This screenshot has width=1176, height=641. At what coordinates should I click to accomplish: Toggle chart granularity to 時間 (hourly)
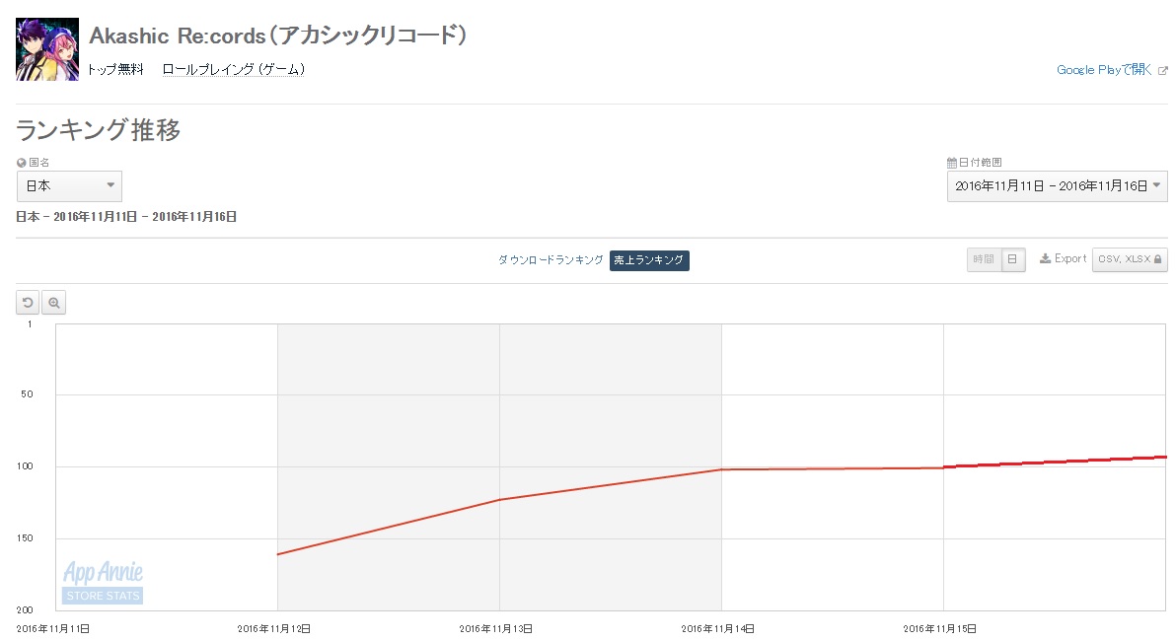coord(984,259)
